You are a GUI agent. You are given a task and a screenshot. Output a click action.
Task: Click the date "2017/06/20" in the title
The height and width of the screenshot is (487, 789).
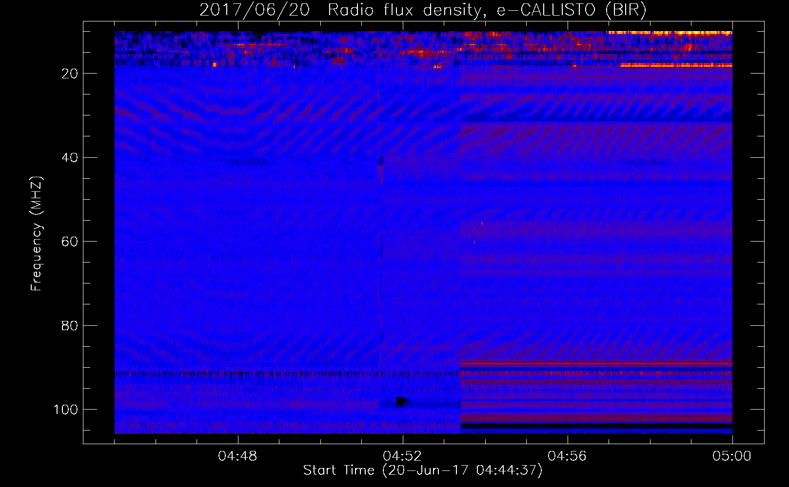[x=255, y=10]
